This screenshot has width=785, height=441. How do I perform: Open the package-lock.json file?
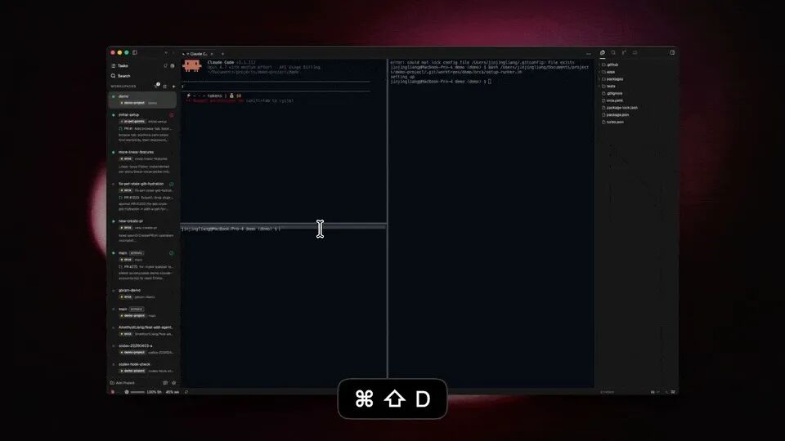pos(620,108)
